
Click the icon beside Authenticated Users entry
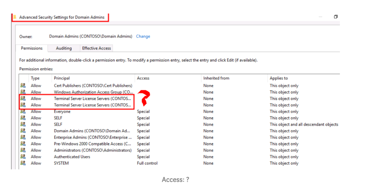[23, 157]
